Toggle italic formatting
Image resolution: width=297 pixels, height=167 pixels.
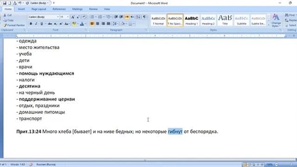(x=36, y=24)
